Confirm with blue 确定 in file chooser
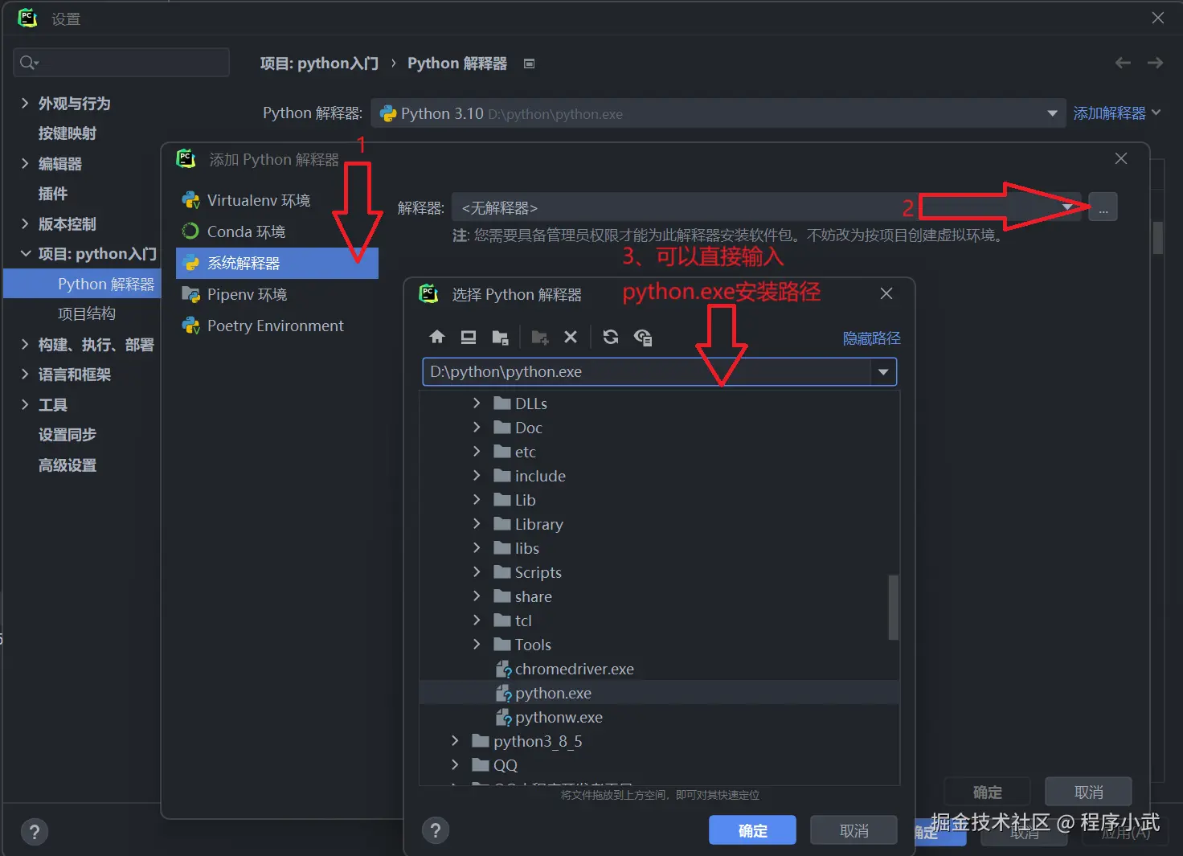1183x856 pixels. tap(752, 830)
